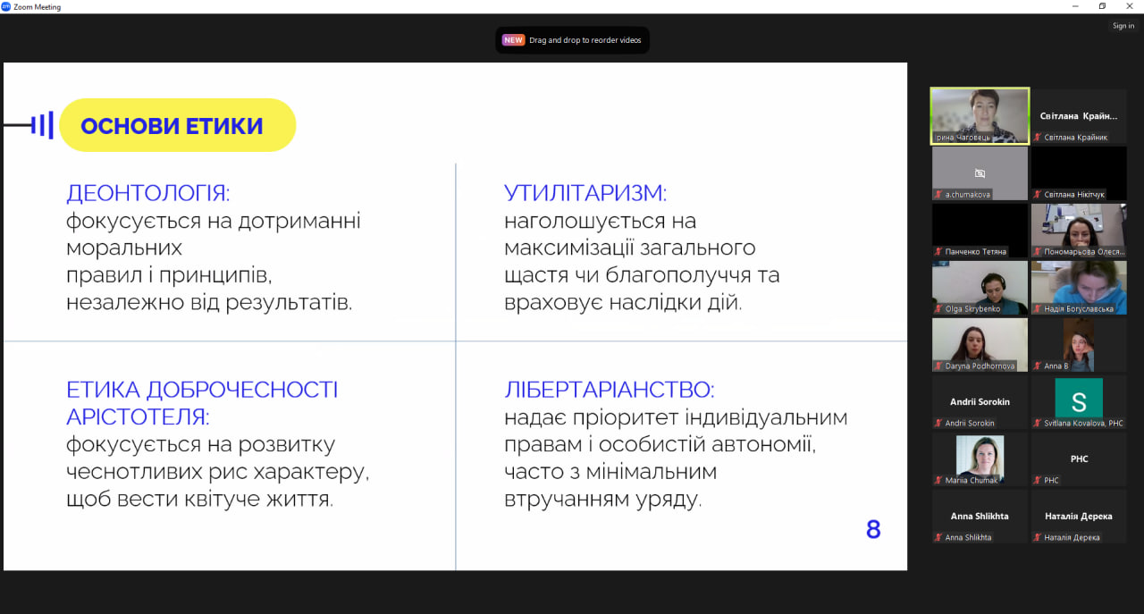Click the 'УТИЛІТАРИЗМ:' heading on the slide
This screenshot has height=614, width=1144.
pyautogui.click(x=585, y=193)
